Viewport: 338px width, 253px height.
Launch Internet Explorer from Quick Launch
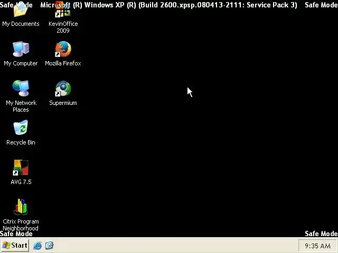[37, 246]
